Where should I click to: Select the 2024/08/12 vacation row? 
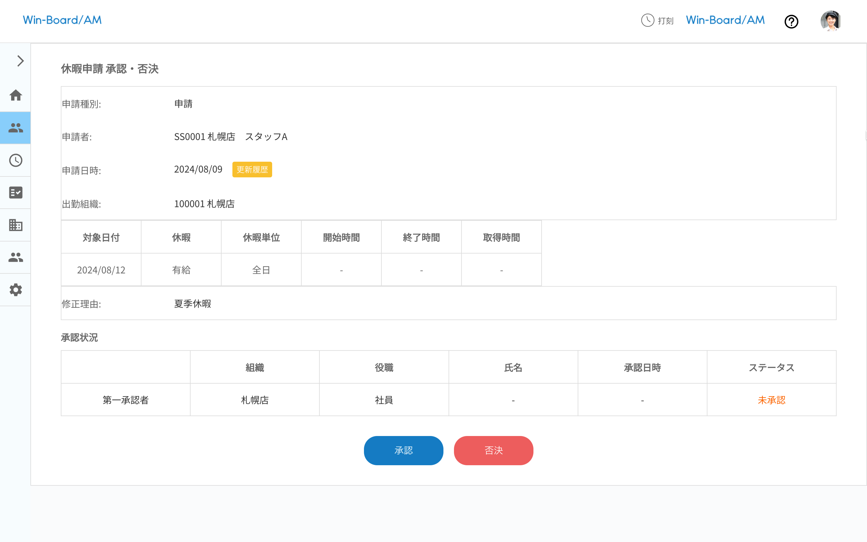click(x=101, y=270)
